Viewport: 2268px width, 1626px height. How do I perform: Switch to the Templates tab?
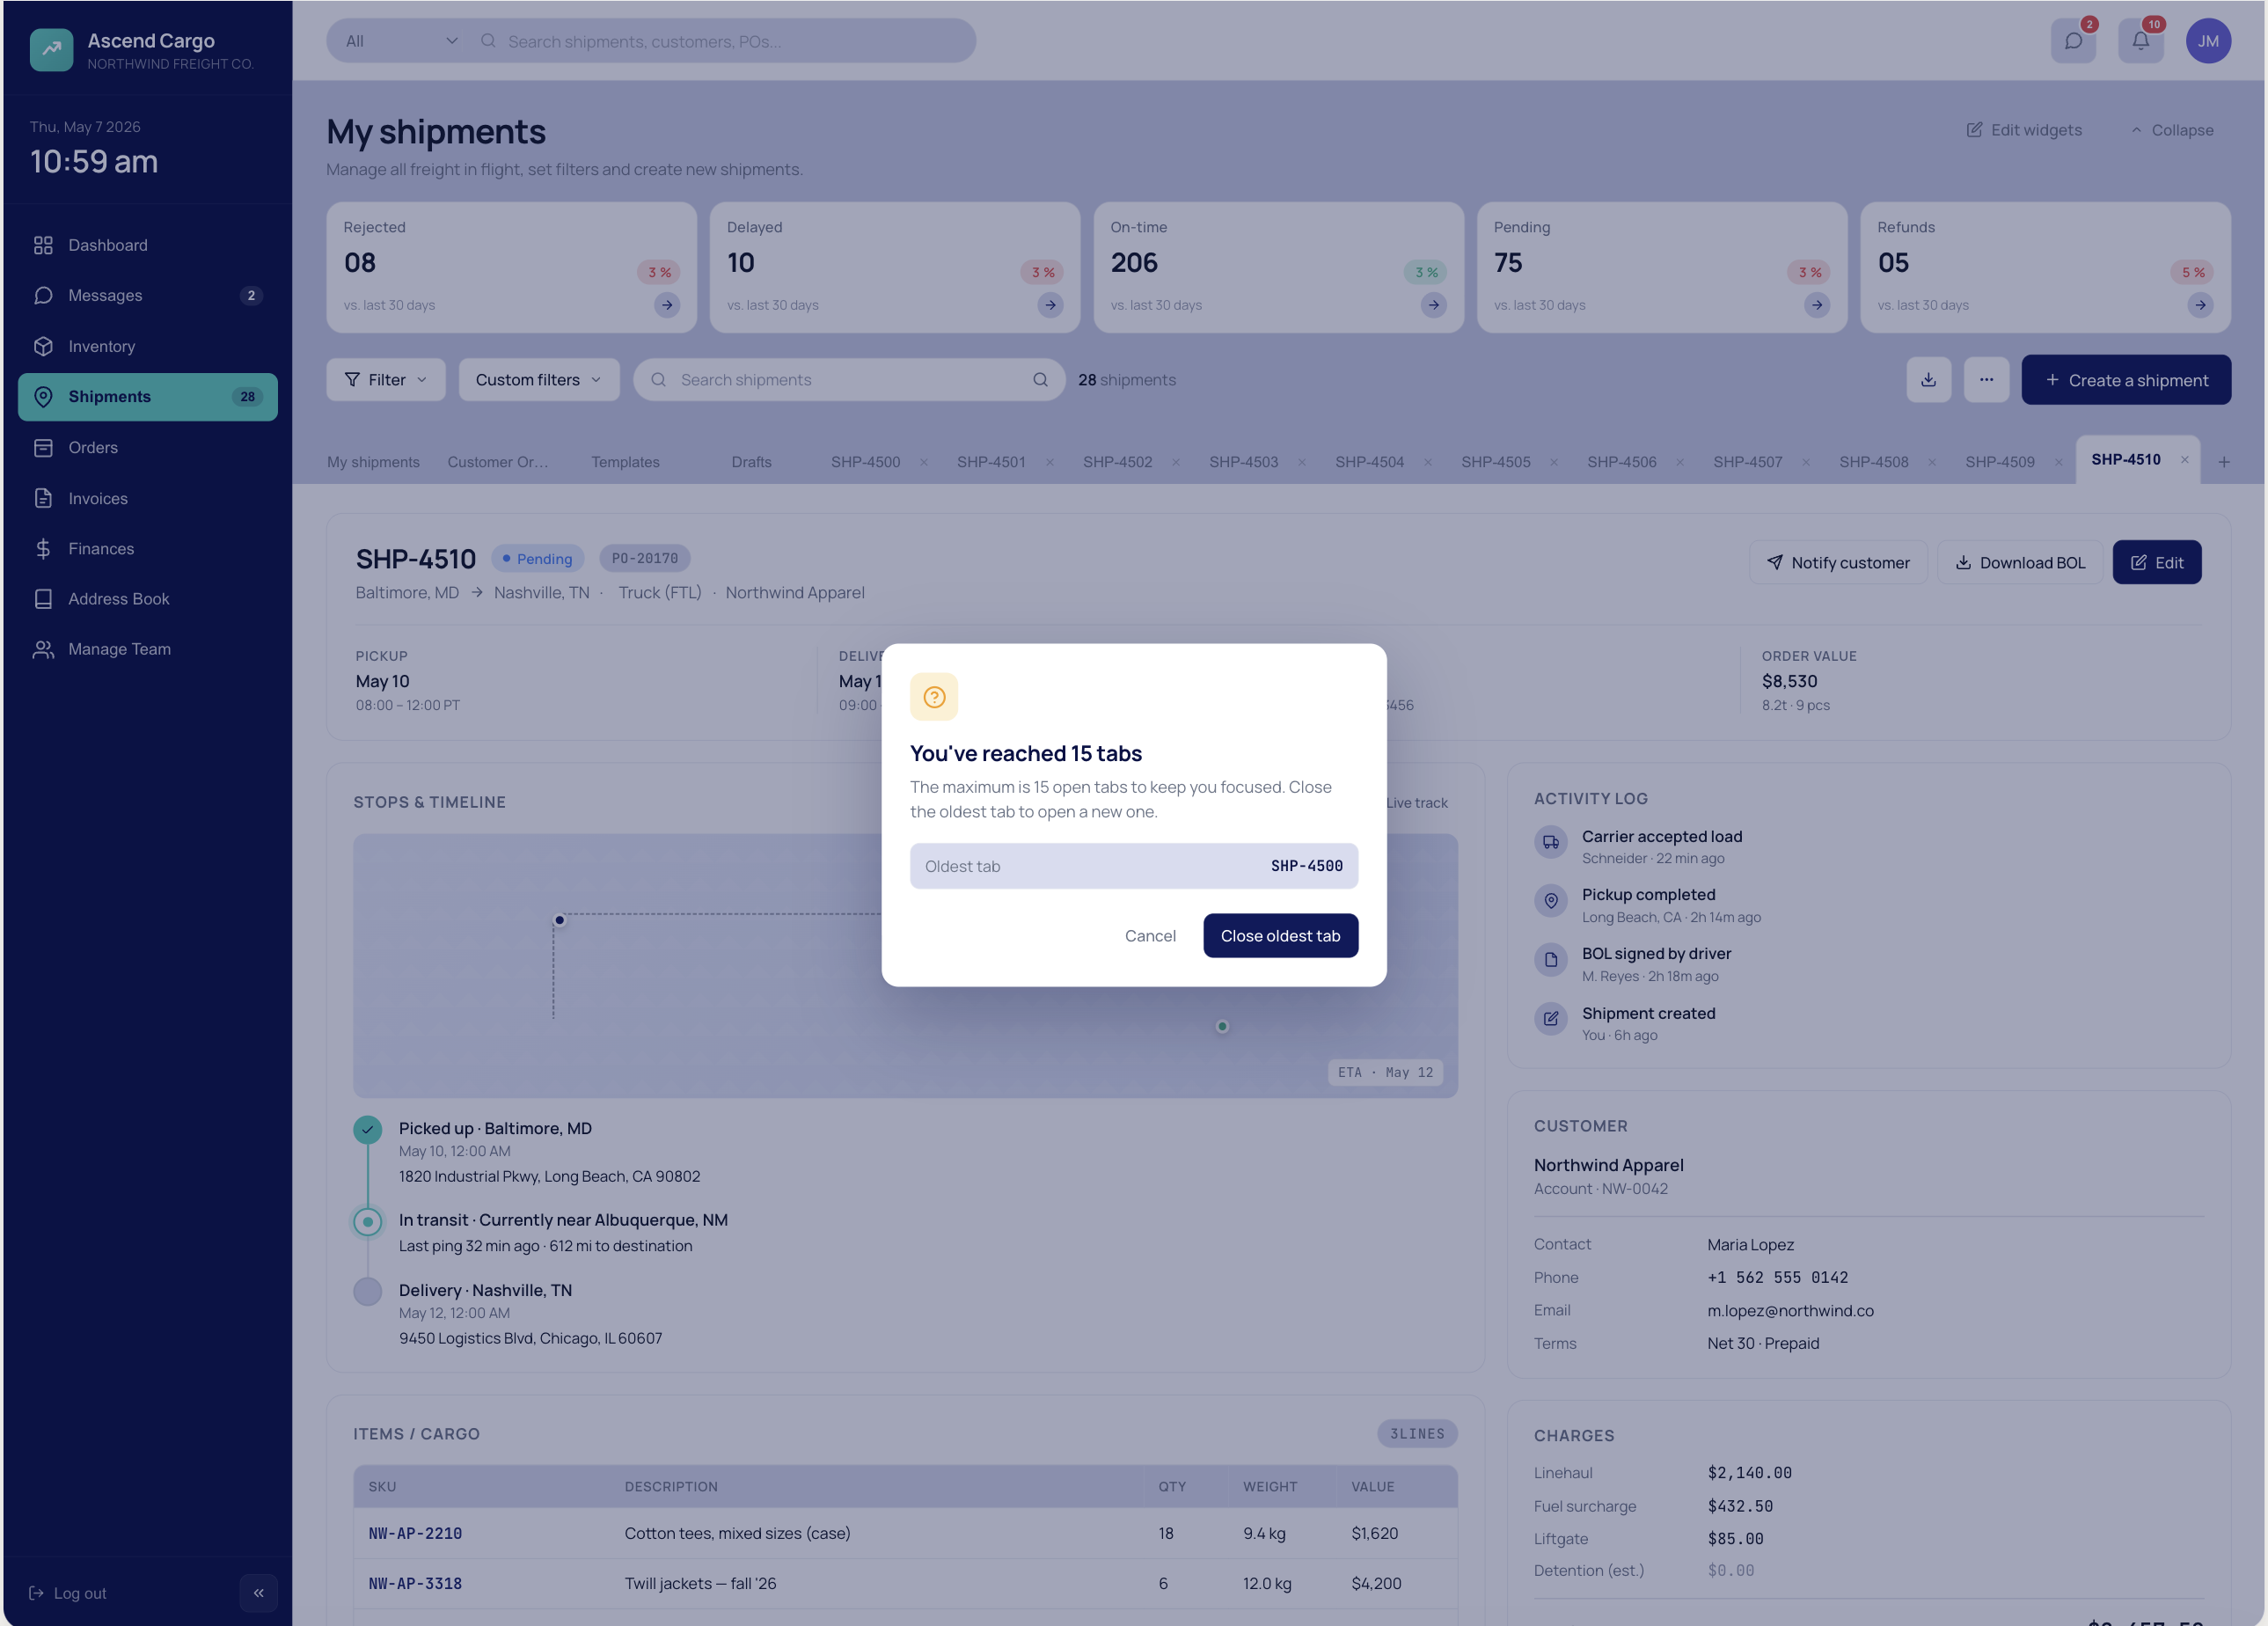point(625,462)
